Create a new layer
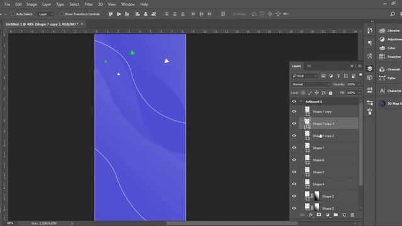 tap(344, 215)
